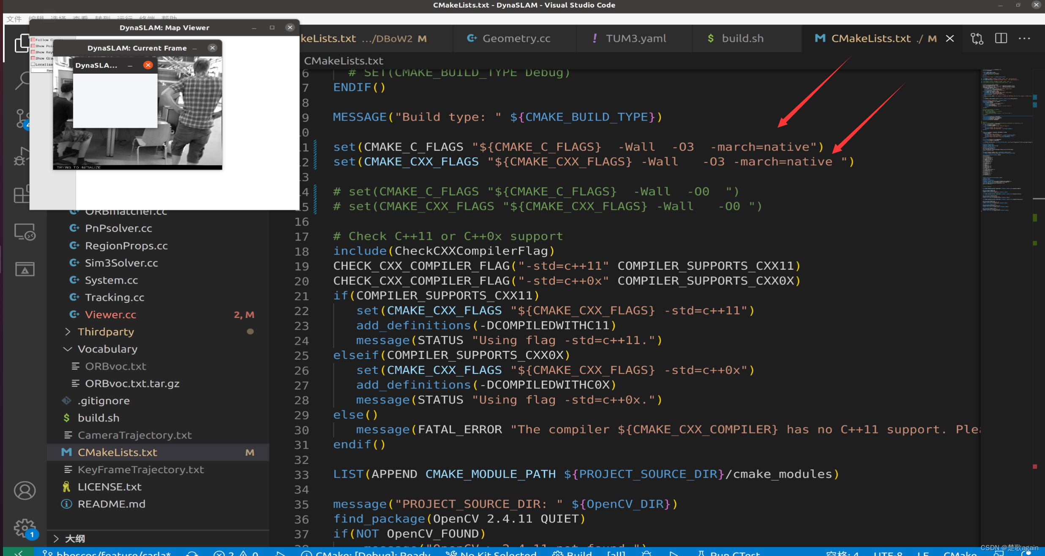Open the Remote Explorer sidebar icon

click(25, 232)
